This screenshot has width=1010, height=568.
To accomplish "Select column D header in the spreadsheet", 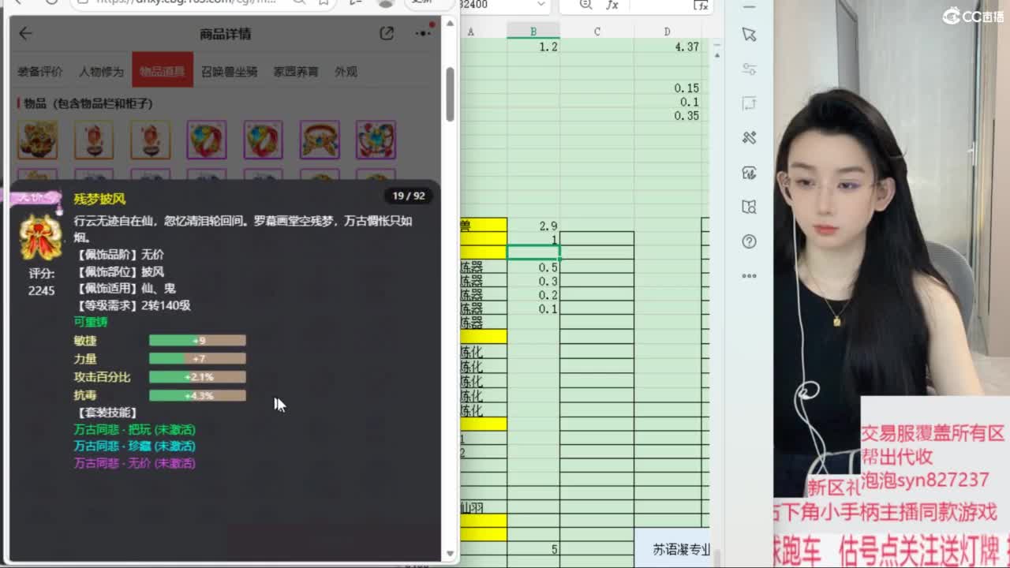I will coord(667,32).
